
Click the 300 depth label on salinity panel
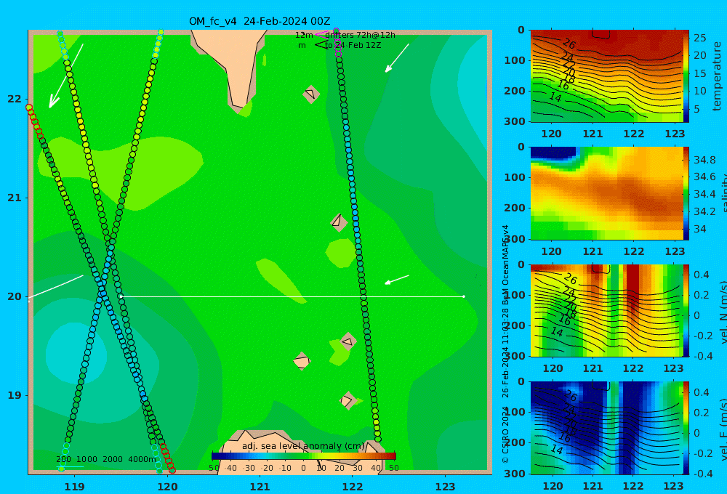515,239
